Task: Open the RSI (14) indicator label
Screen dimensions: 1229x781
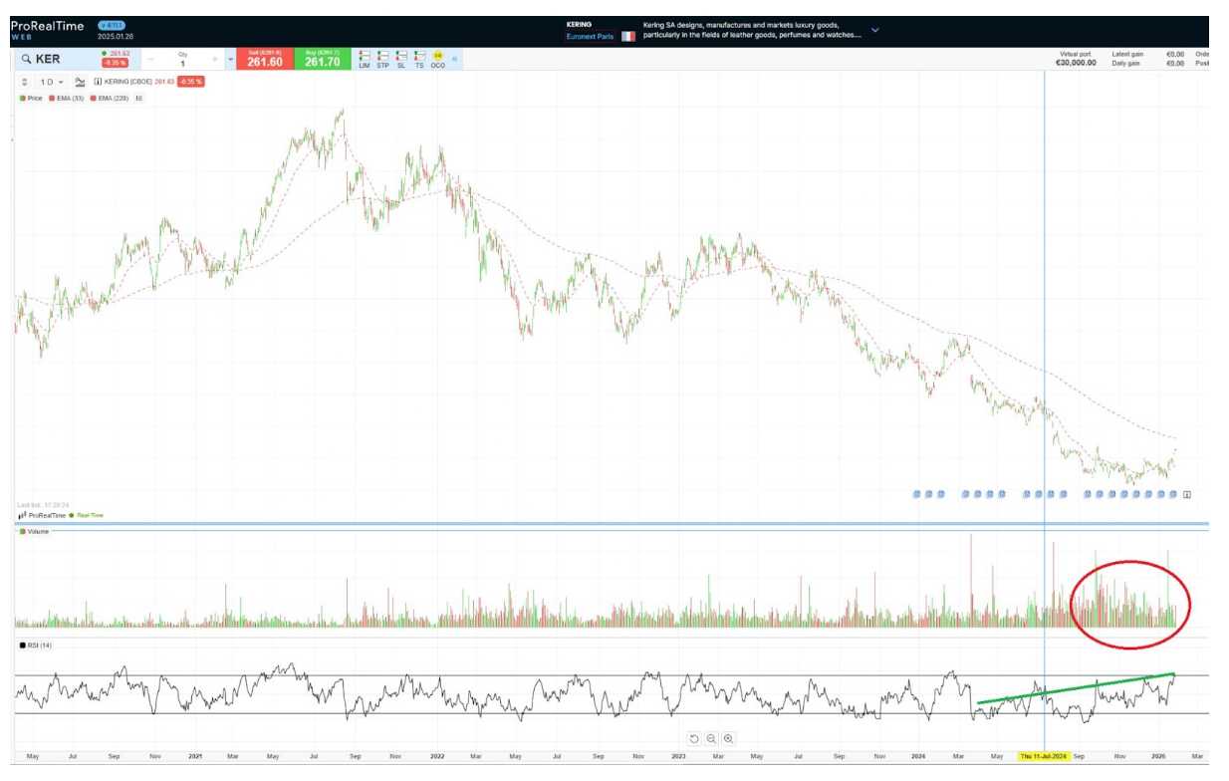Action: [x=37, y=646]
